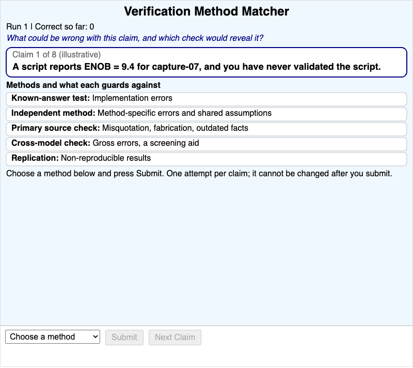
Task: Click the Cross-model check row
Action: coord(206,144)
